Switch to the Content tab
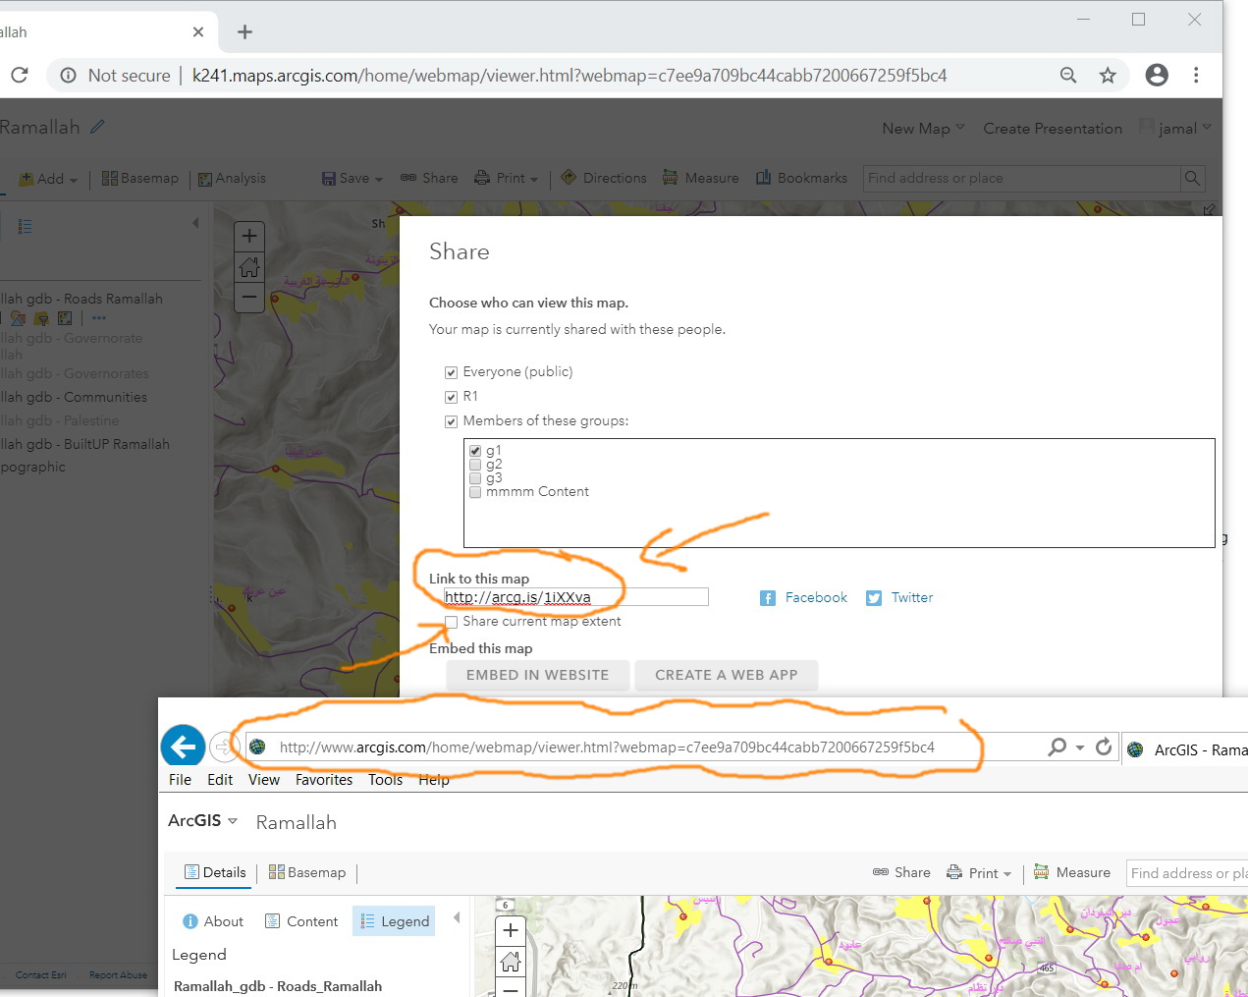The height and width of the screenshot is (997, 1248). [302, 921]
